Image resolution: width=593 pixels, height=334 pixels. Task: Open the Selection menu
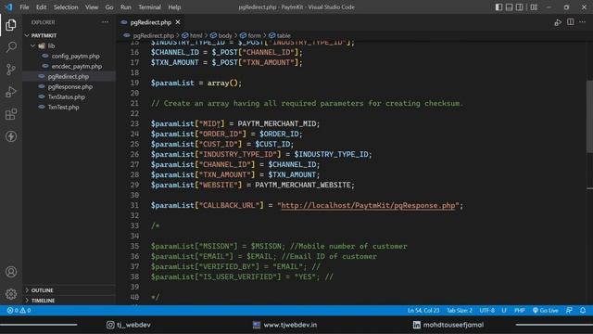click(66, 7)
